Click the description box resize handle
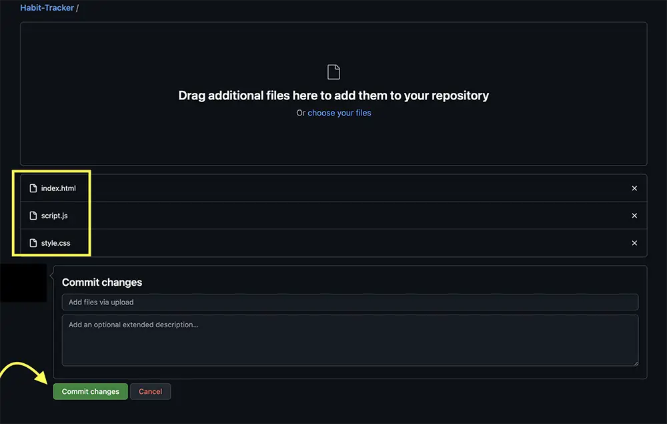 click(x=635, y=363)
